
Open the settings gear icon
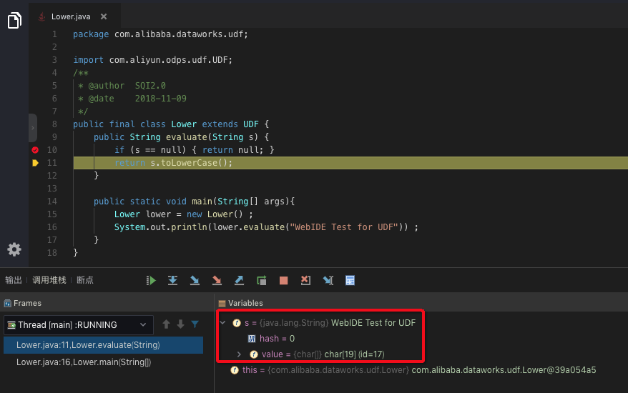pos(14,249)
